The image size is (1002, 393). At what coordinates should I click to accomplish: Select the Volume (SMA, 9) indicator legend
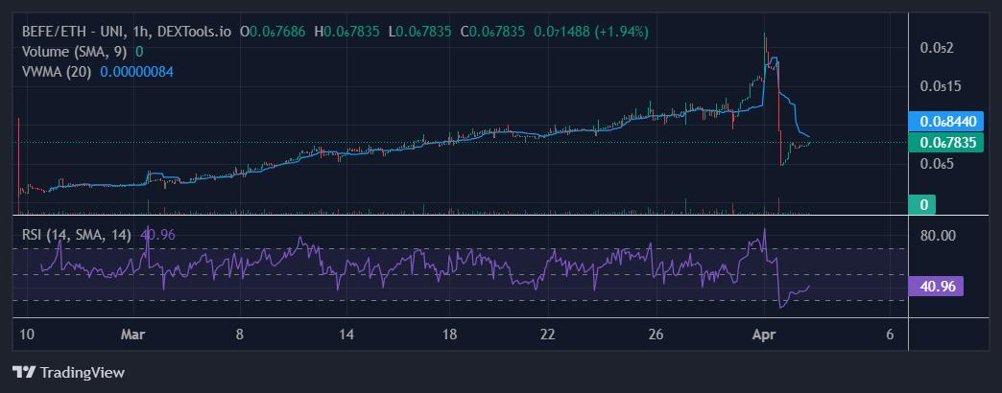point(75,52)
